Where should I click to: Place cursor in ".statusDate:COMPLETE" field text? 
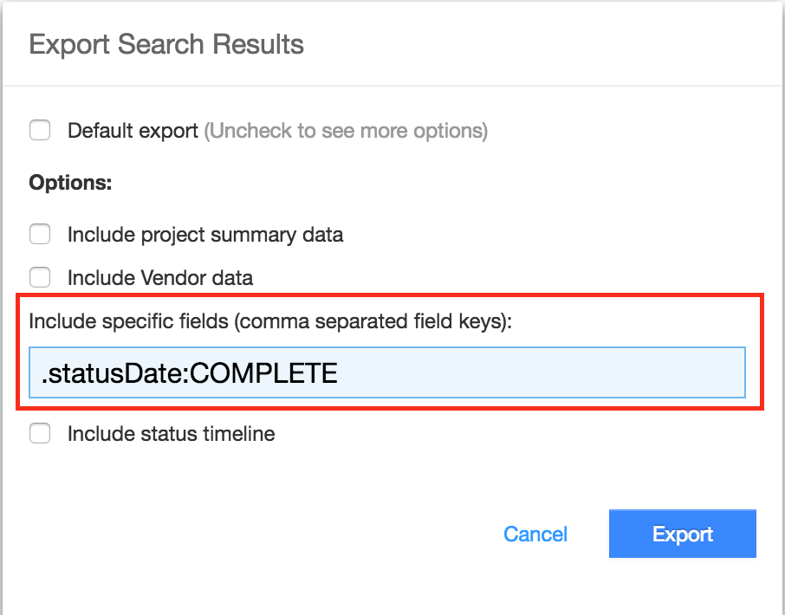[189, 373]
